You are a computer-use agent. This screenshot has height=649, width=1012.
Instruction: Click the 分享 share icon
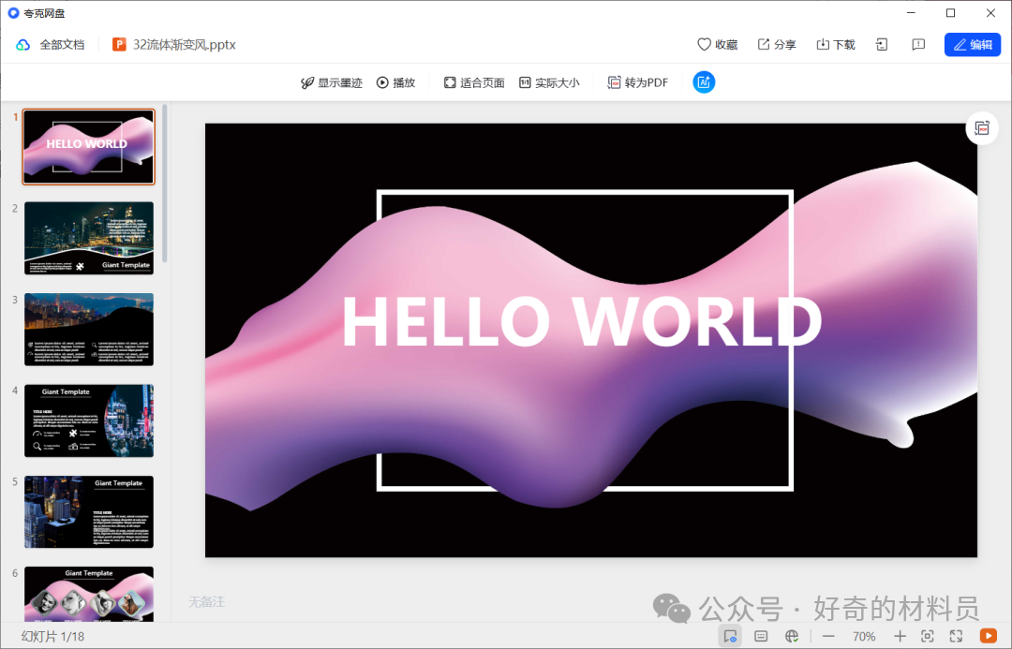point(764,45)
